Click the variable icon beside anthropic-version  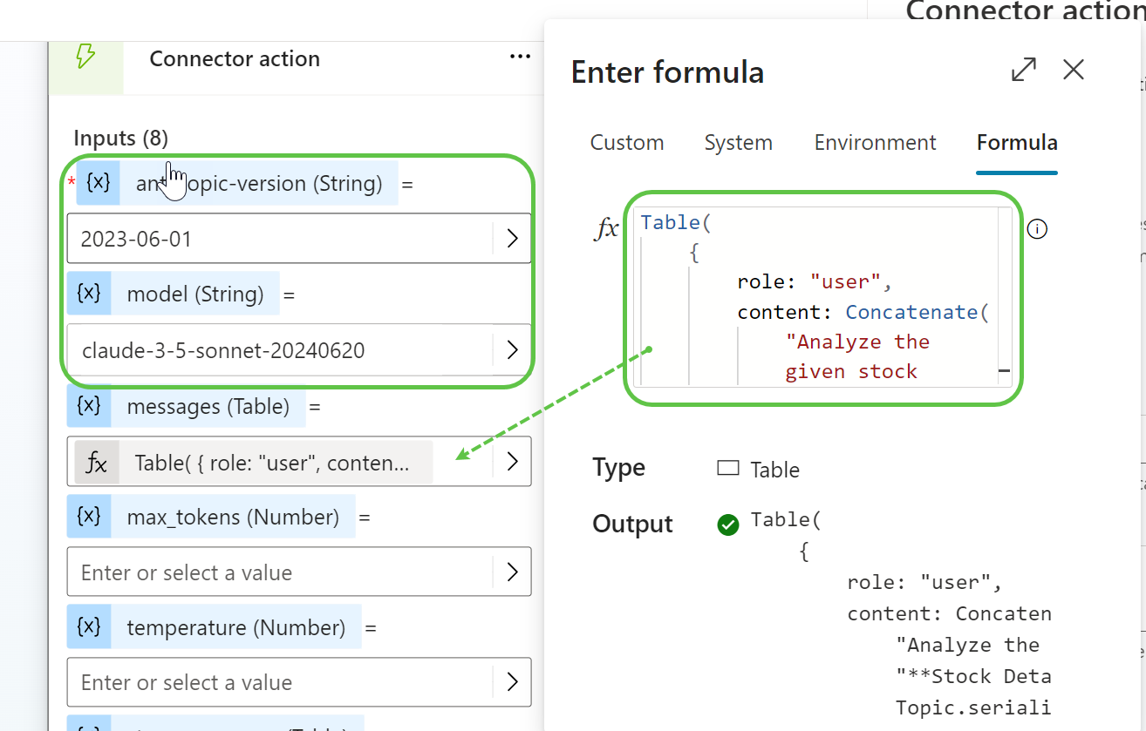coord(99,183)
